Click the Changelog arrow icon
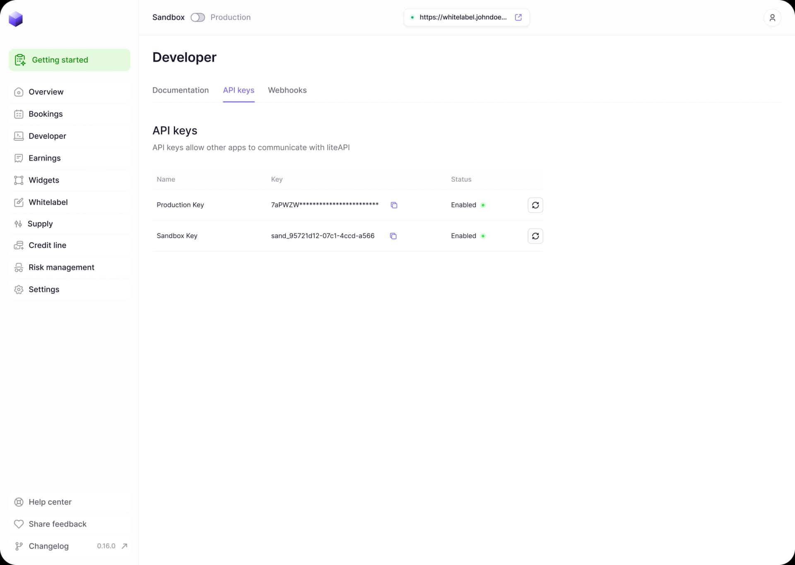The height and width of the screenshot is (565, 795). point(124,546)
